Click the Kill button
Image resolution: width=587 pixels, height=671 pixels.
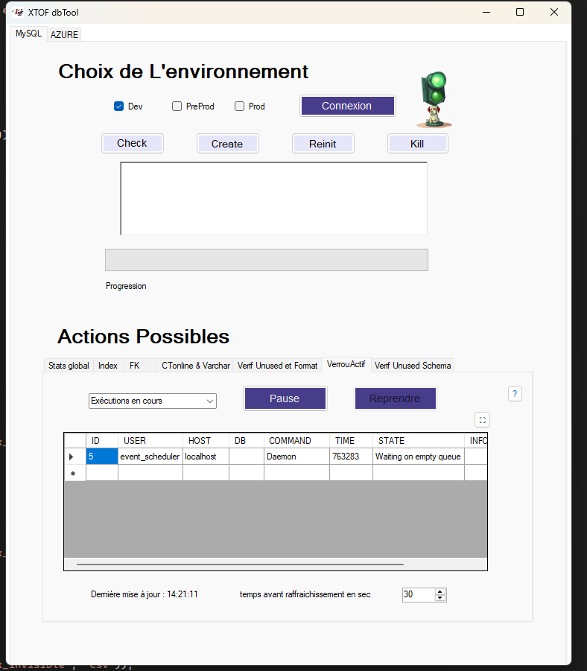tap(417, 143)
